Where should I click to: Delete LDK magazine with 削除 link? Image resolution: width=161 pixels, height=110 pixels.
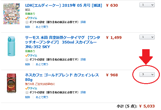(27, 27)
